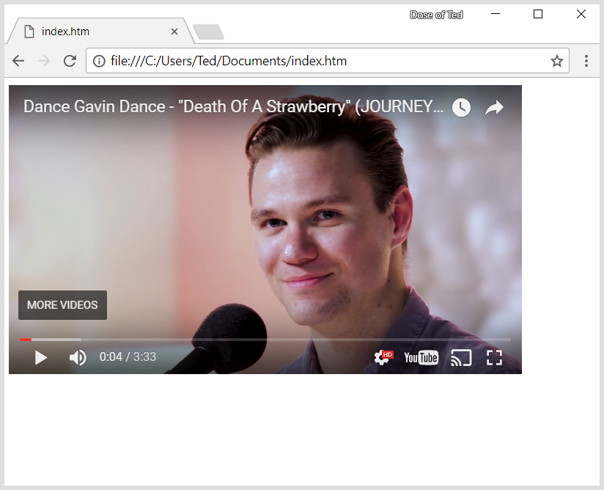Expand MORE VIDEOS suggestions
The width and height of the screenshot is (604, 490).
62,304
